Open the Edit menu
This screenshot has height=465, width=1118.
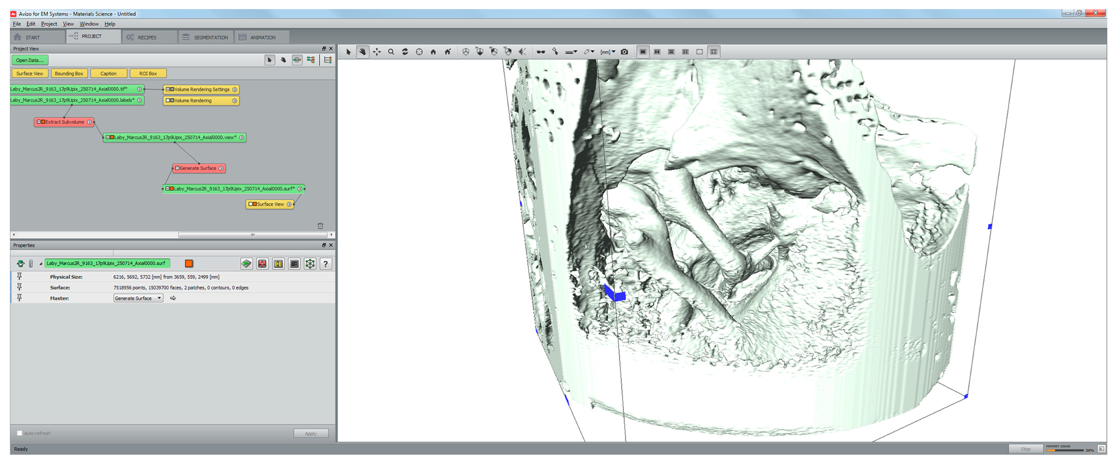pyautogui.click(x=30, y=24)
